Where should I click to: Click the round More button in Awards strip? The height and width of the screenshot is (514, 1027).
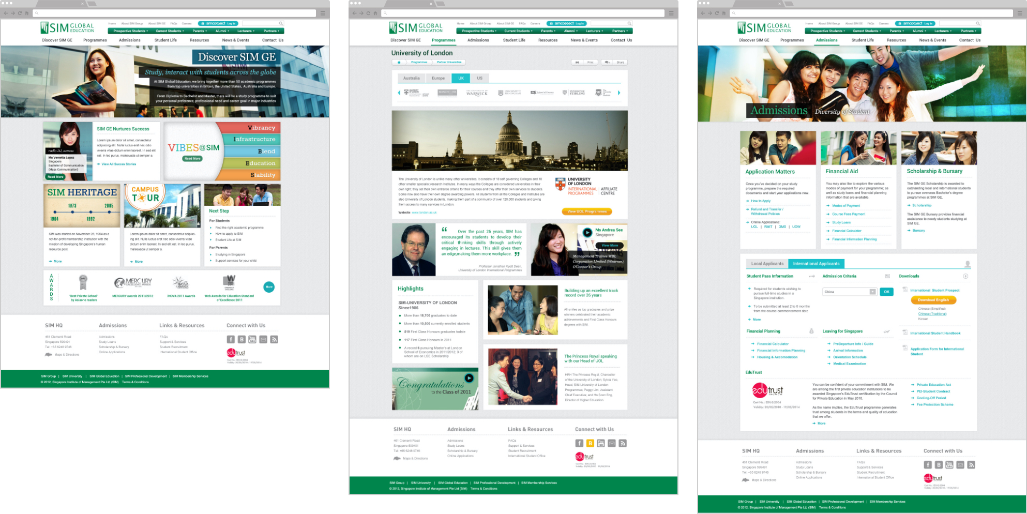point(269,287)
